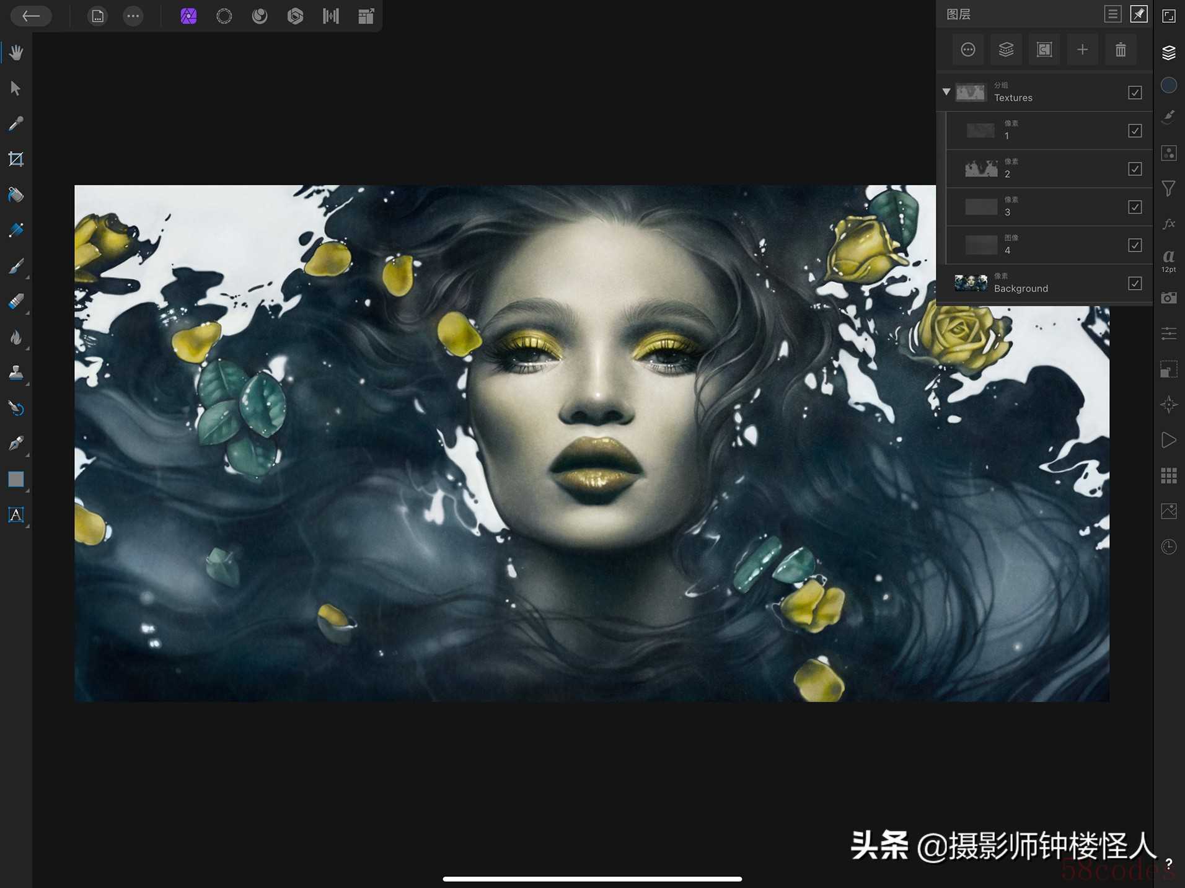The image size is (1185, 888).
Task: Select the Clone Stamp tool
Action: [16, 372]
